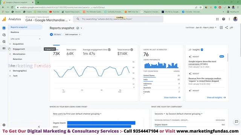Click the browser Back arrow

3,7
